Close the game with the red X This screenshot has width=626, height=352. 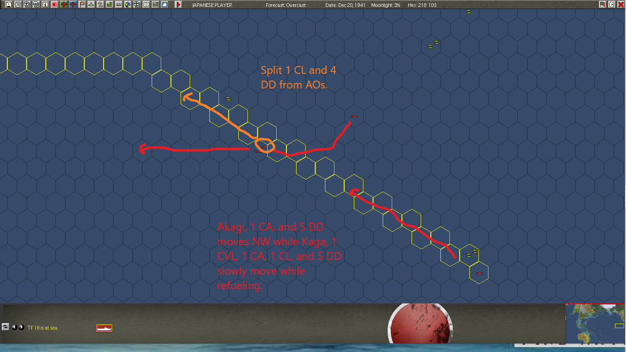[x=621, y=5]
